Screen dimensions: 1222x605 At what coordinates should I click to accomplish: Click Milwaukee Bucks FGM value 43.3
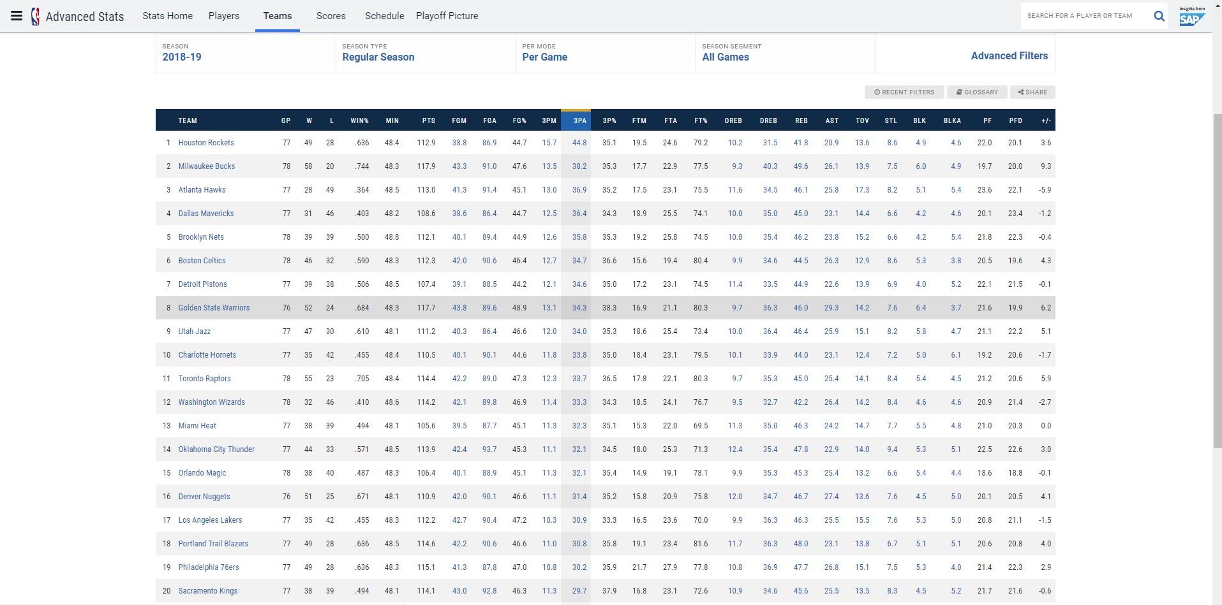pyautogui.click(x=459, y=166)
